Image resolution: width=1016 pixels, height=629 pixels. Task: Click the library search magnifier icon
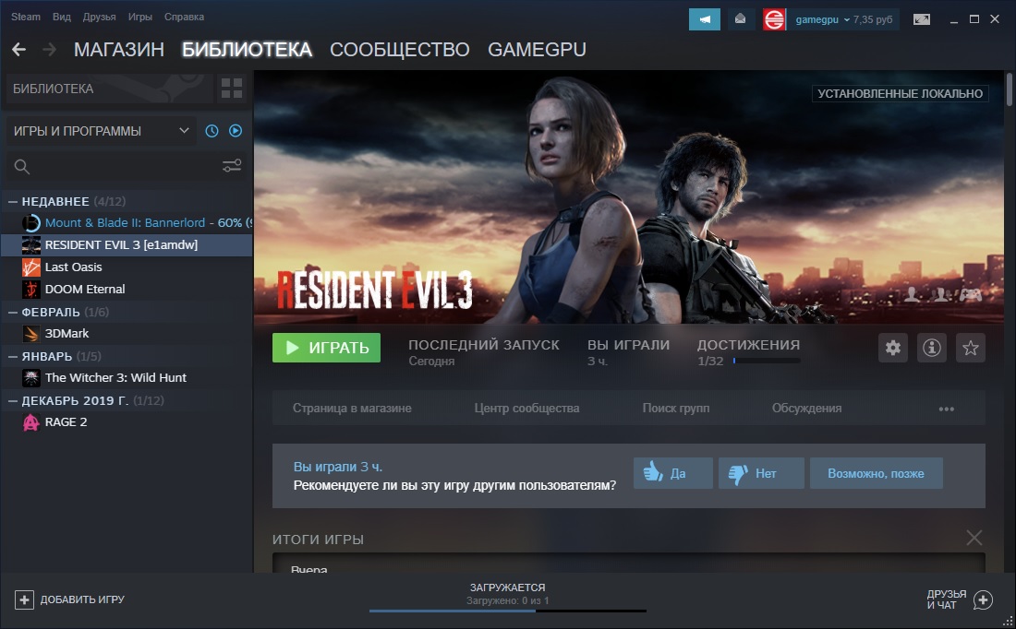(21, 166)
